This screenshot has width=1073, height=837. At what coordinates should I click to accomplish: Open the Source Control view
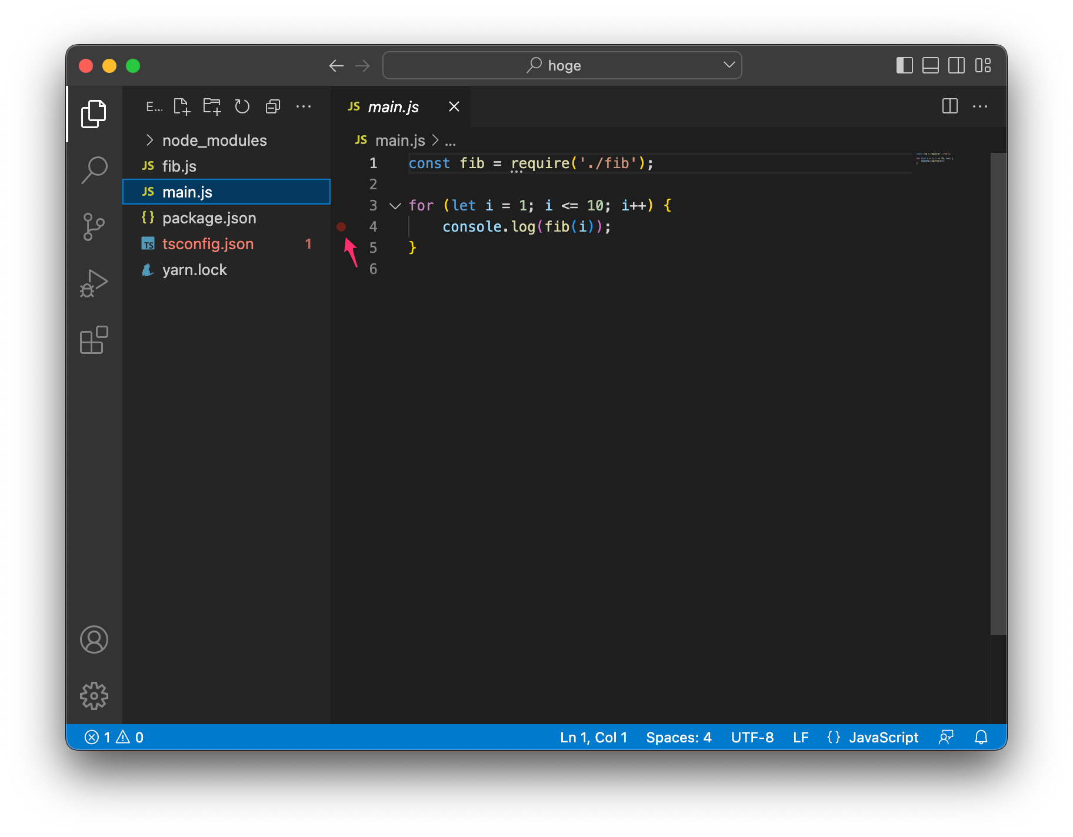[x=94, y=227]
